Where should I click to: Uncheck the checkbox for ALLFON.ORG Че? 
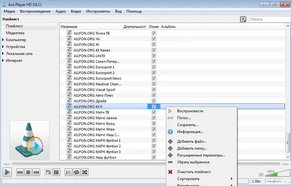[154, 39]
